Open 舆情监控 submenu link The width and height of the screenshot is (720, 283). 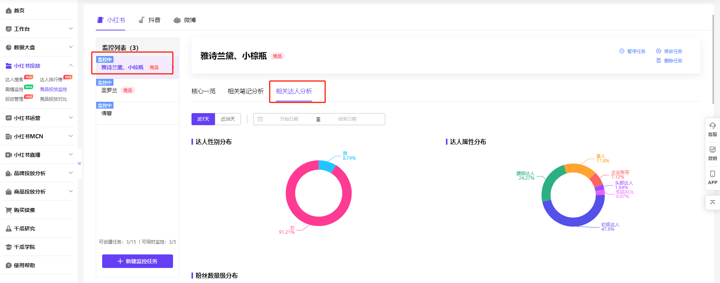coord(14,89)
